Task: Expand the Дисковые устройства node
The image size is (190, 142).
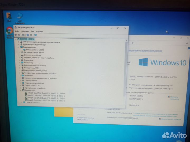Action: point(19,55)
